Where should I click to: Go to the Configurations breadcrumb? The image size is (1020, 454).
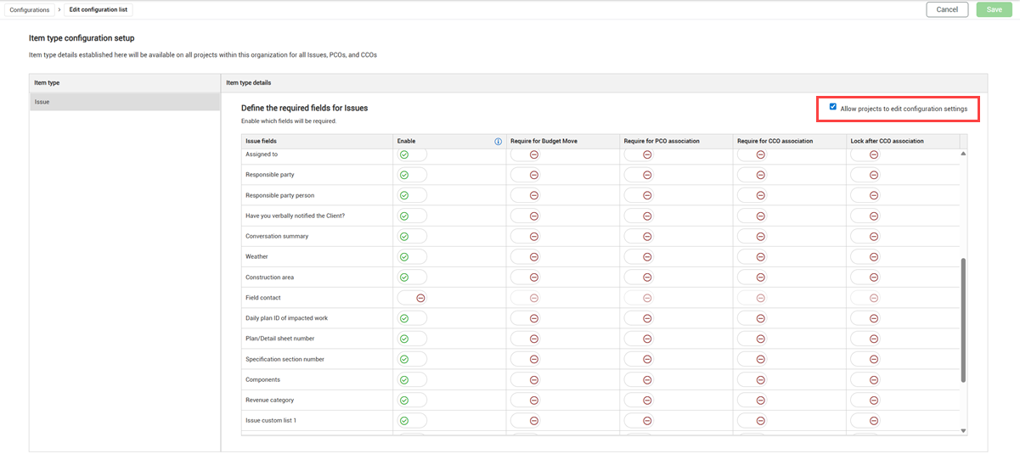pos(30,9)
